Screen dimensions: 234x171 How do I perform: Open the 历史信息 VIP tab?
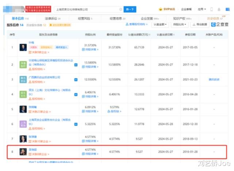215,19
